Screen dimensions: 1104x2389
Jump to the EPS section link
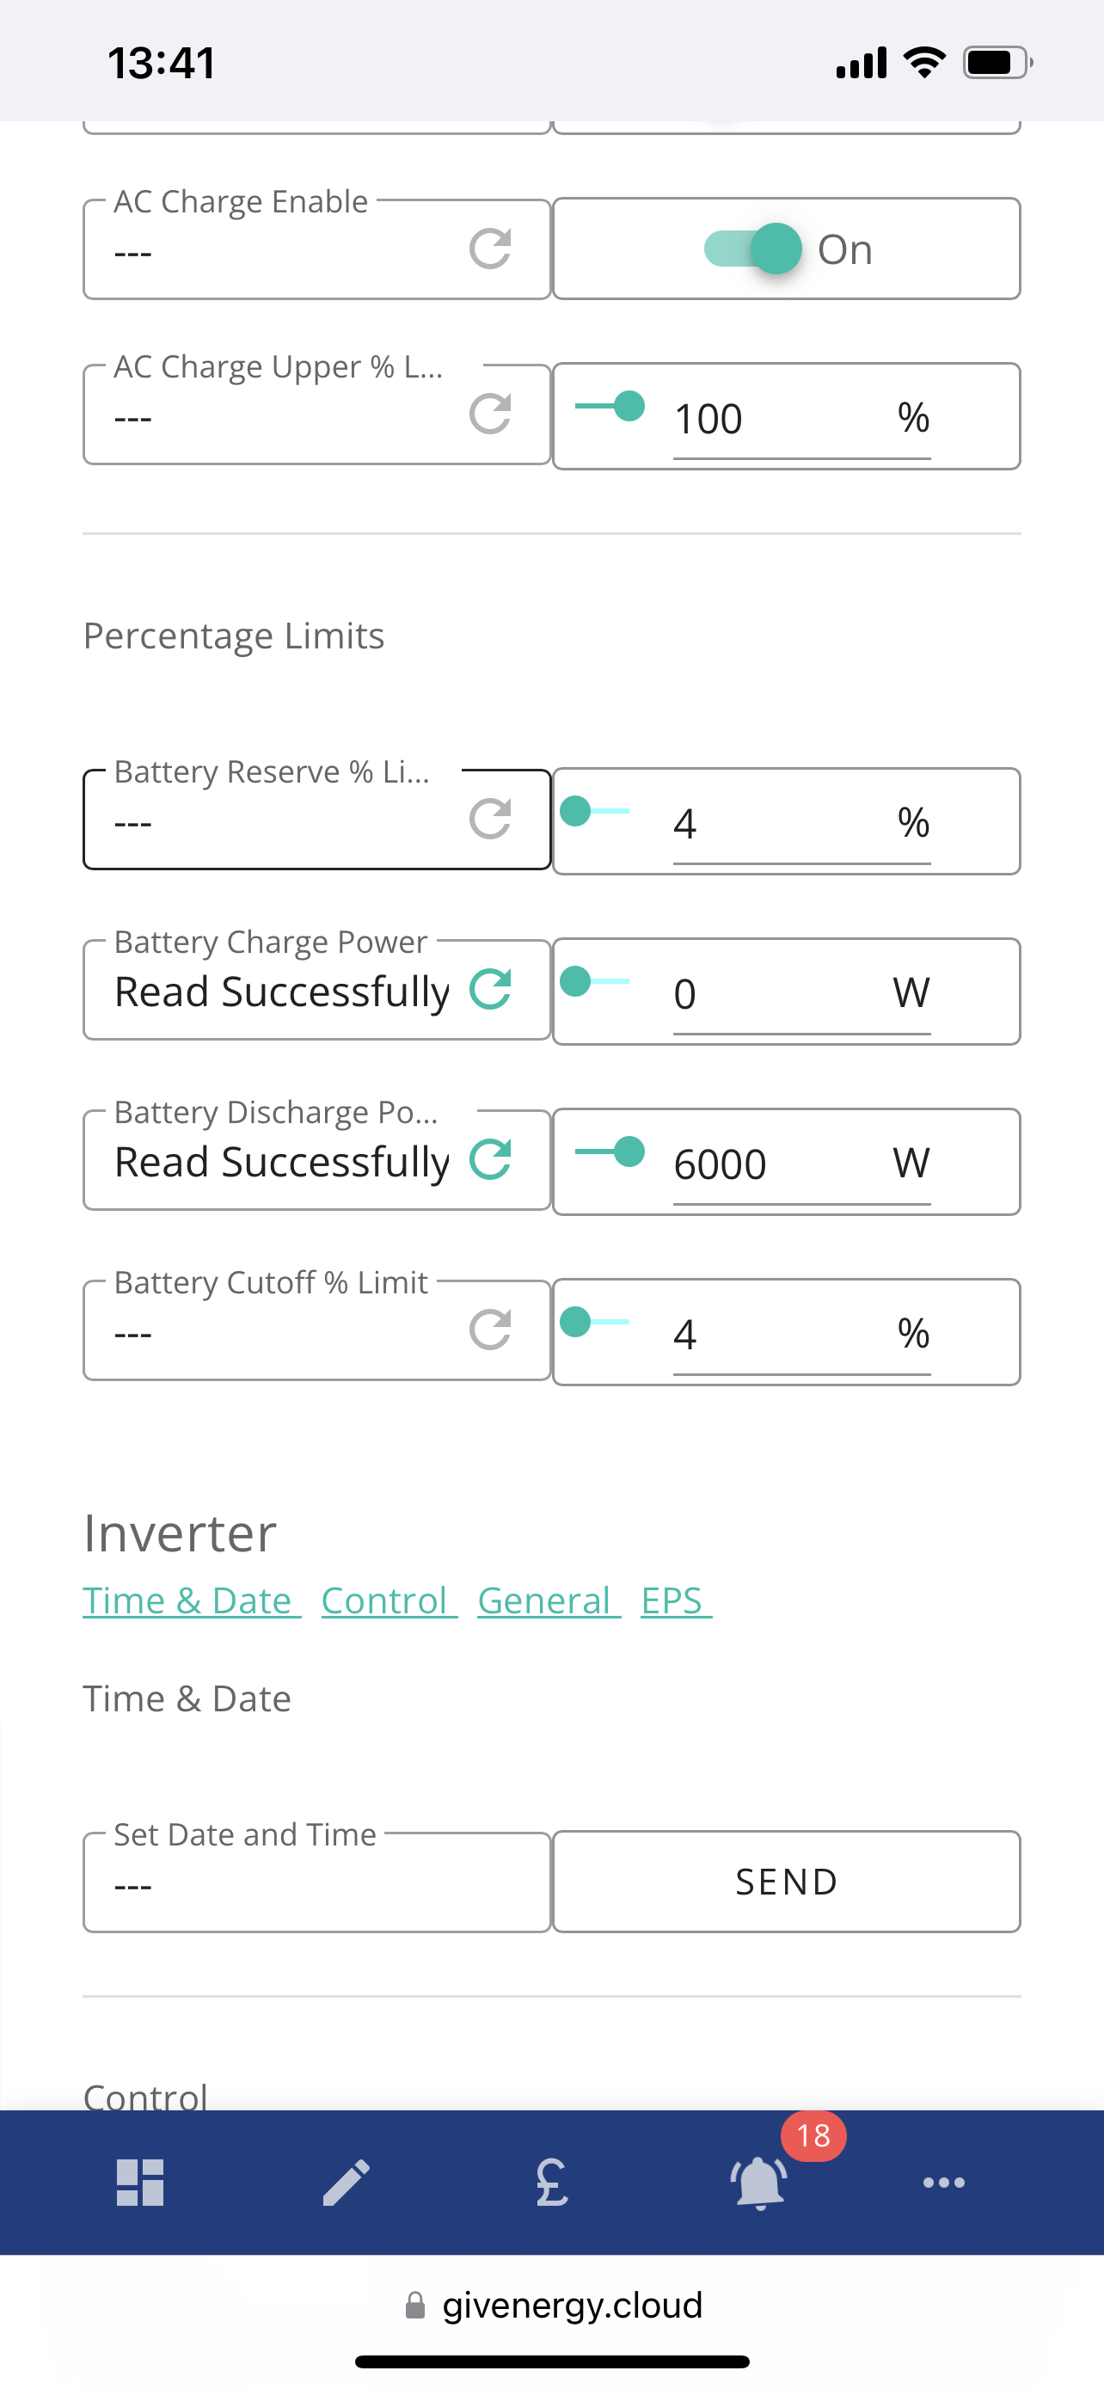point(677,1600)
